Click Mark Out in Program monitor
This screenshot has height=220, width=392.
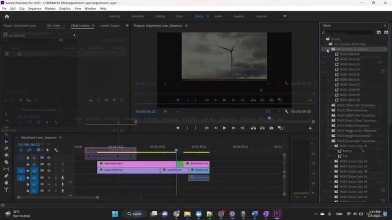click(195, 128)
